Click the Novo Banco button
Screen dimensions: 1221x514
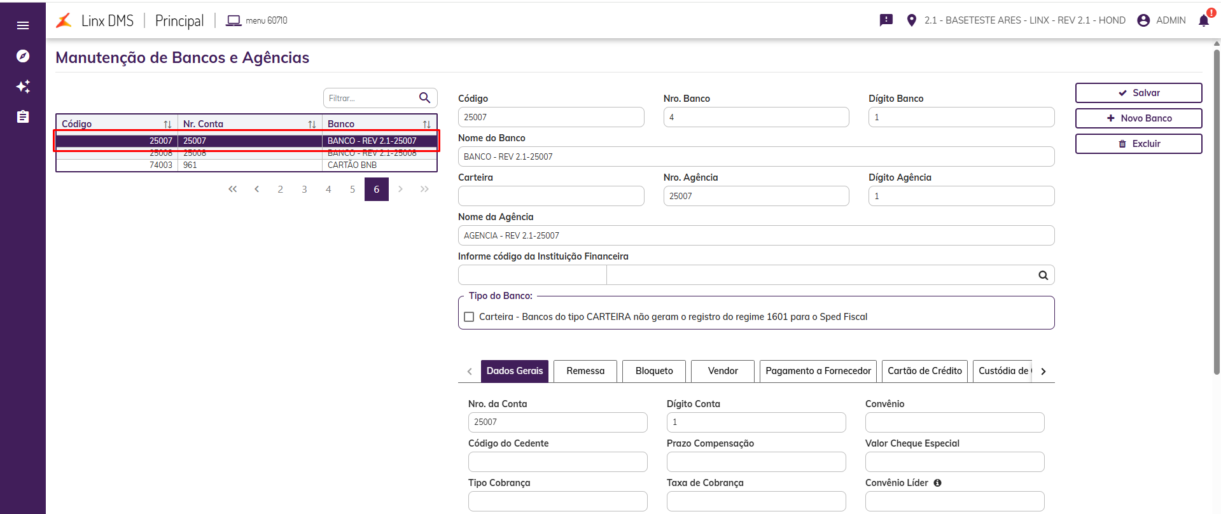click(x=1138, y=118)
